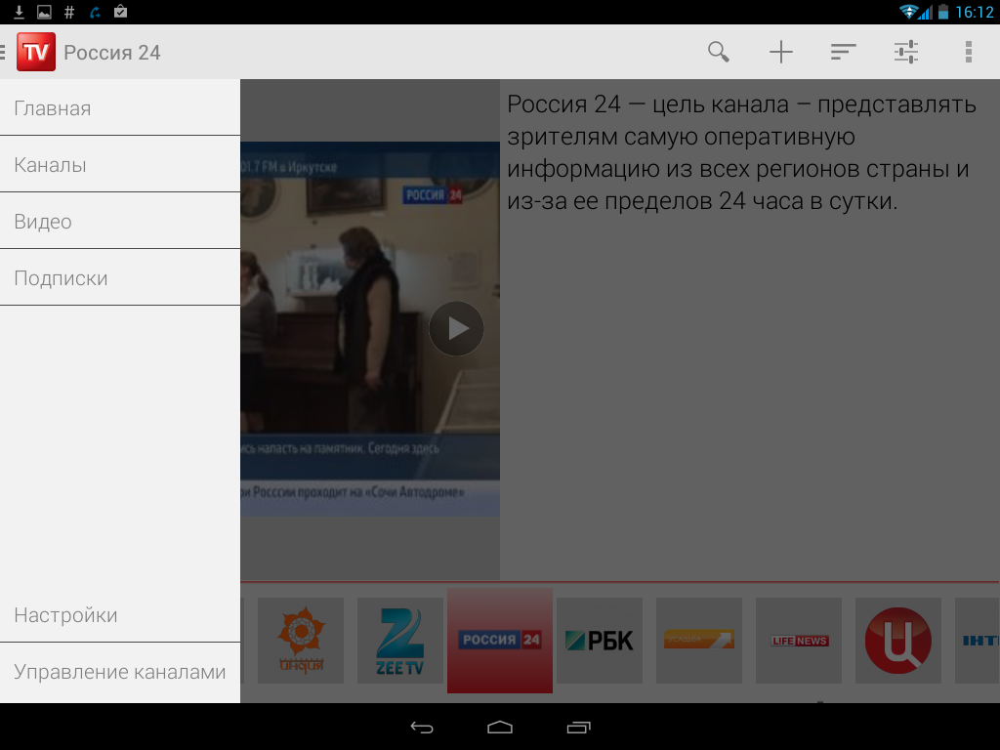Tap the plus icon to add a channel
1000x750 pixels.
780,52
